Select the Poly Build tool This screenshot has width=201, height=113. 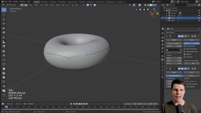click(4, 69)
